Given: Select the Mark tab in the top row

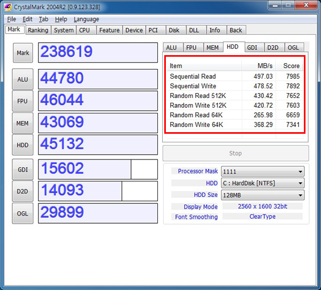Looking at the screenshot, I should (x=15, y=29).
